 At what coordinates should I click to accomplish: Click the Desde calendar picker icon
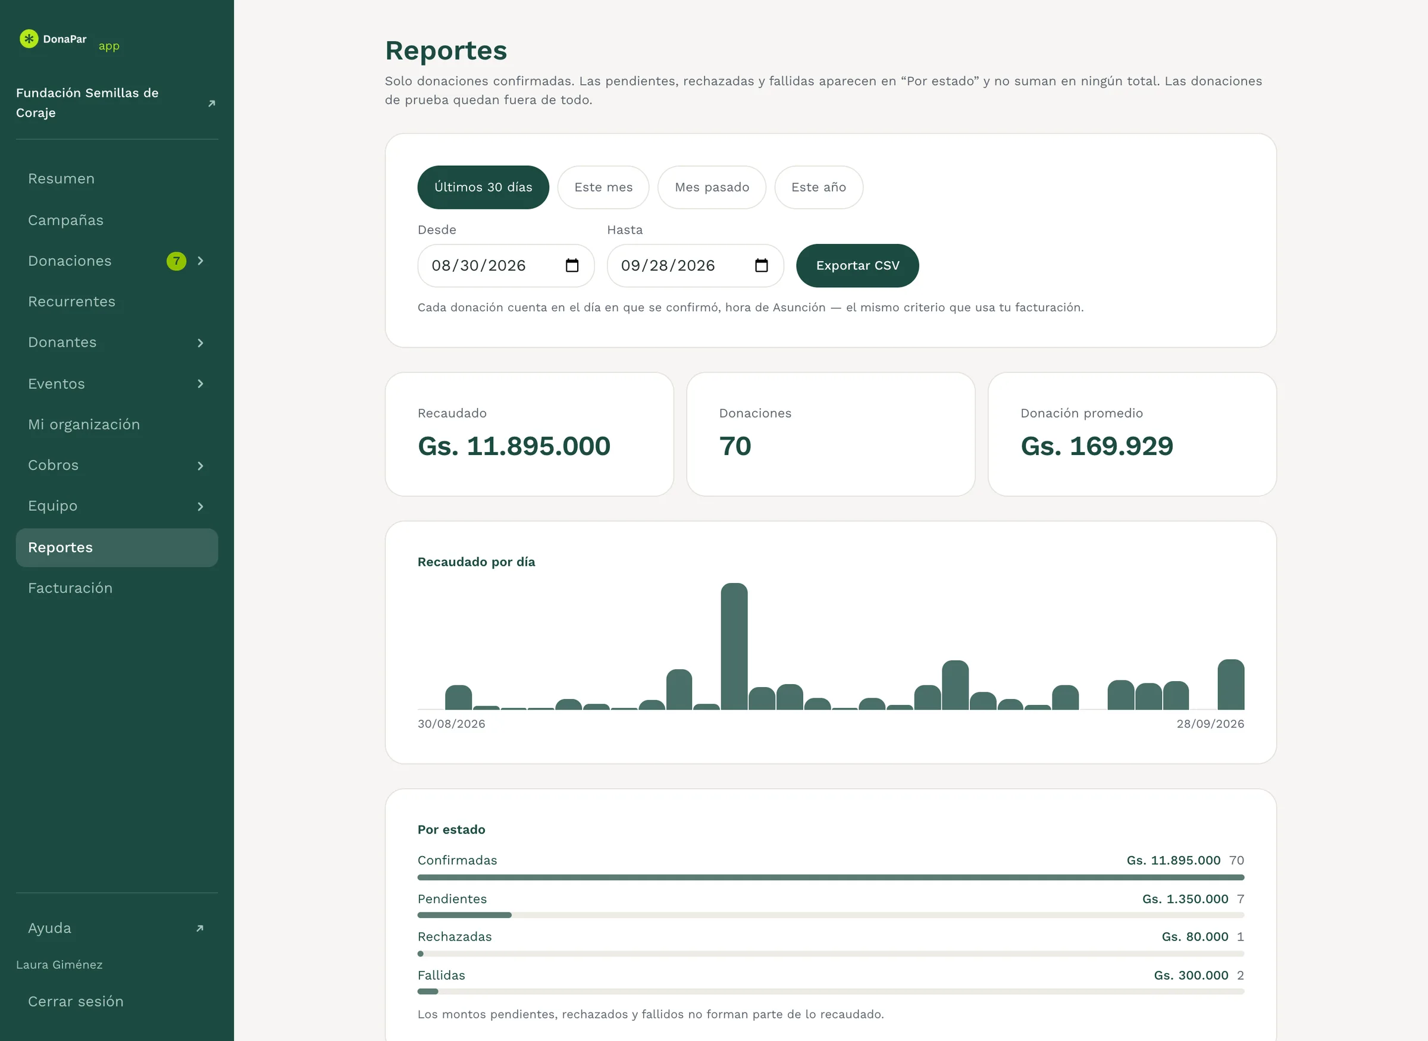(572, 265)
